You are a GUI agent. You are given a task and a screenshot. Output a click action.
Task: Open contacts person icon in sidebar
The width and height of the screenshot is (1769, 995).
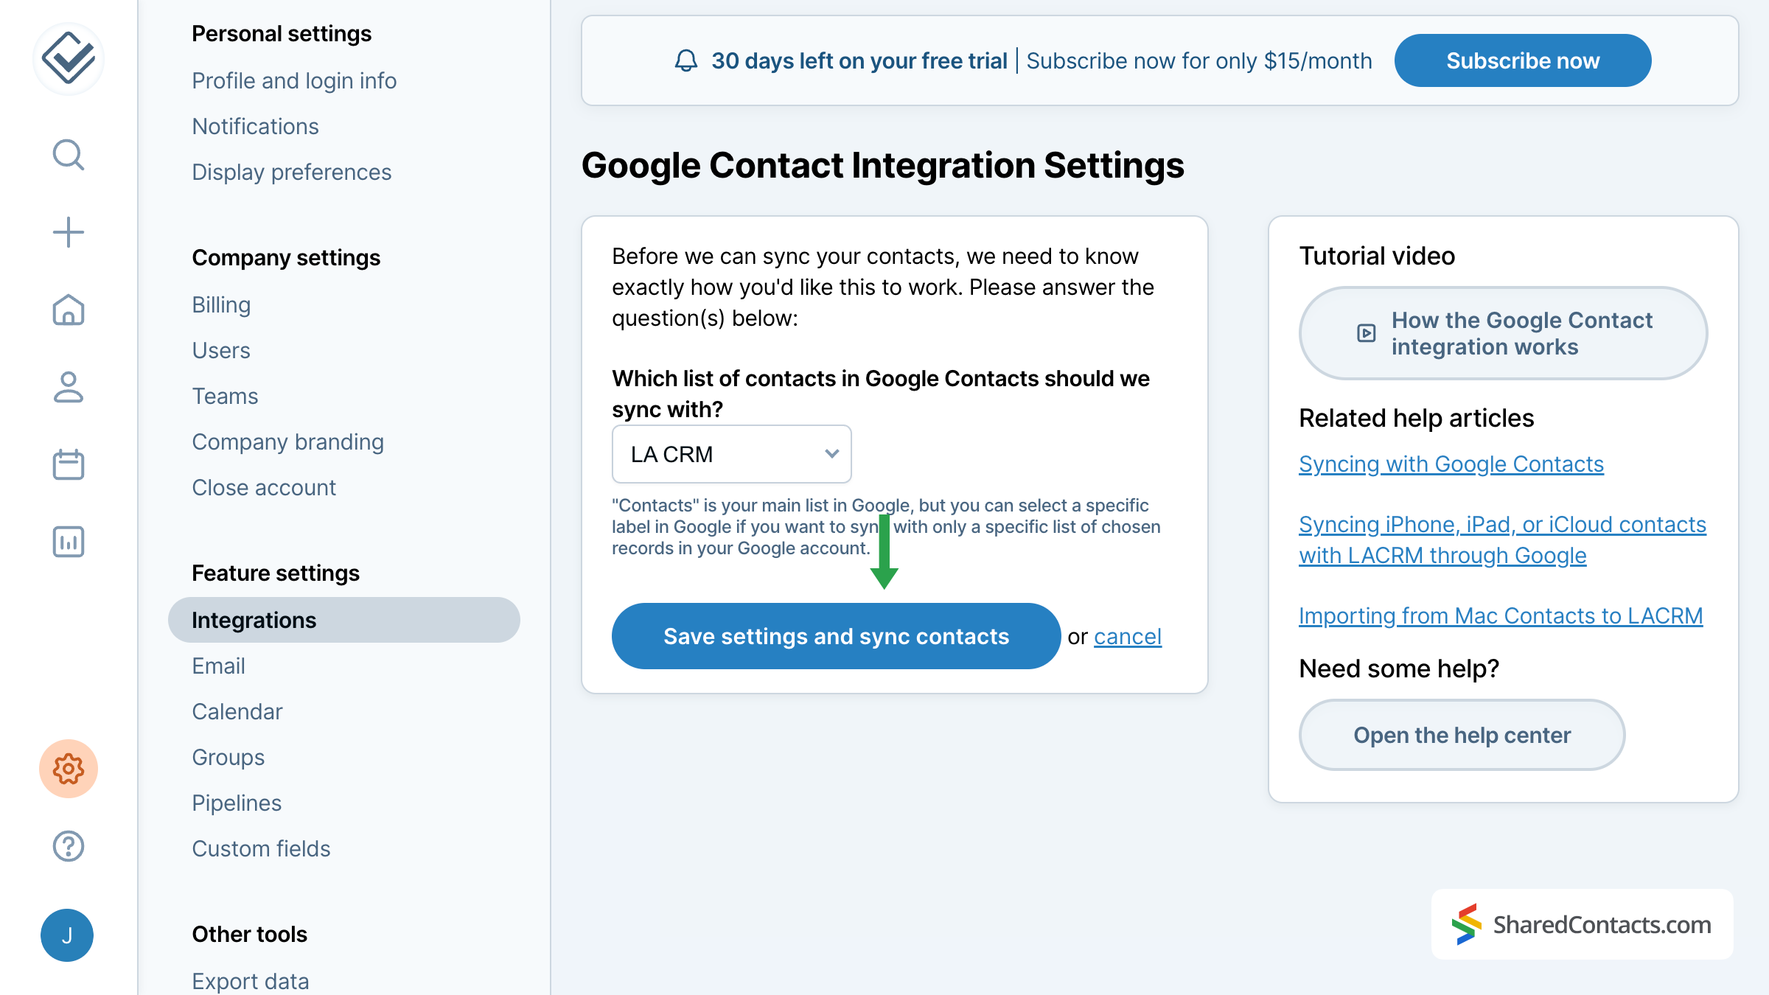[68, 387]
